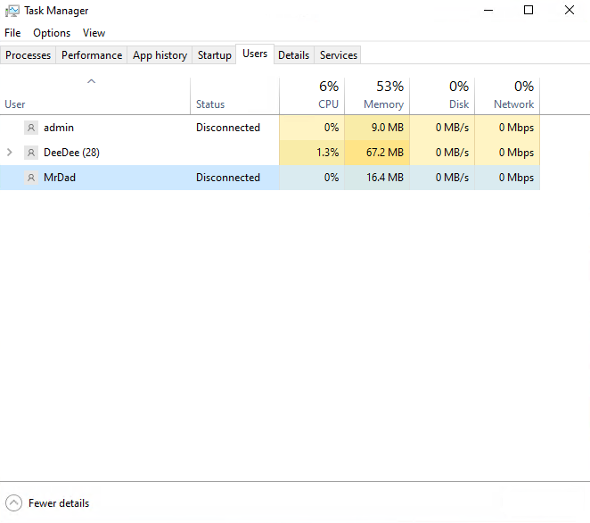Open the View menu
This screenshot has width=590, height=523.
pyautogui.click(x=94, y=33)
